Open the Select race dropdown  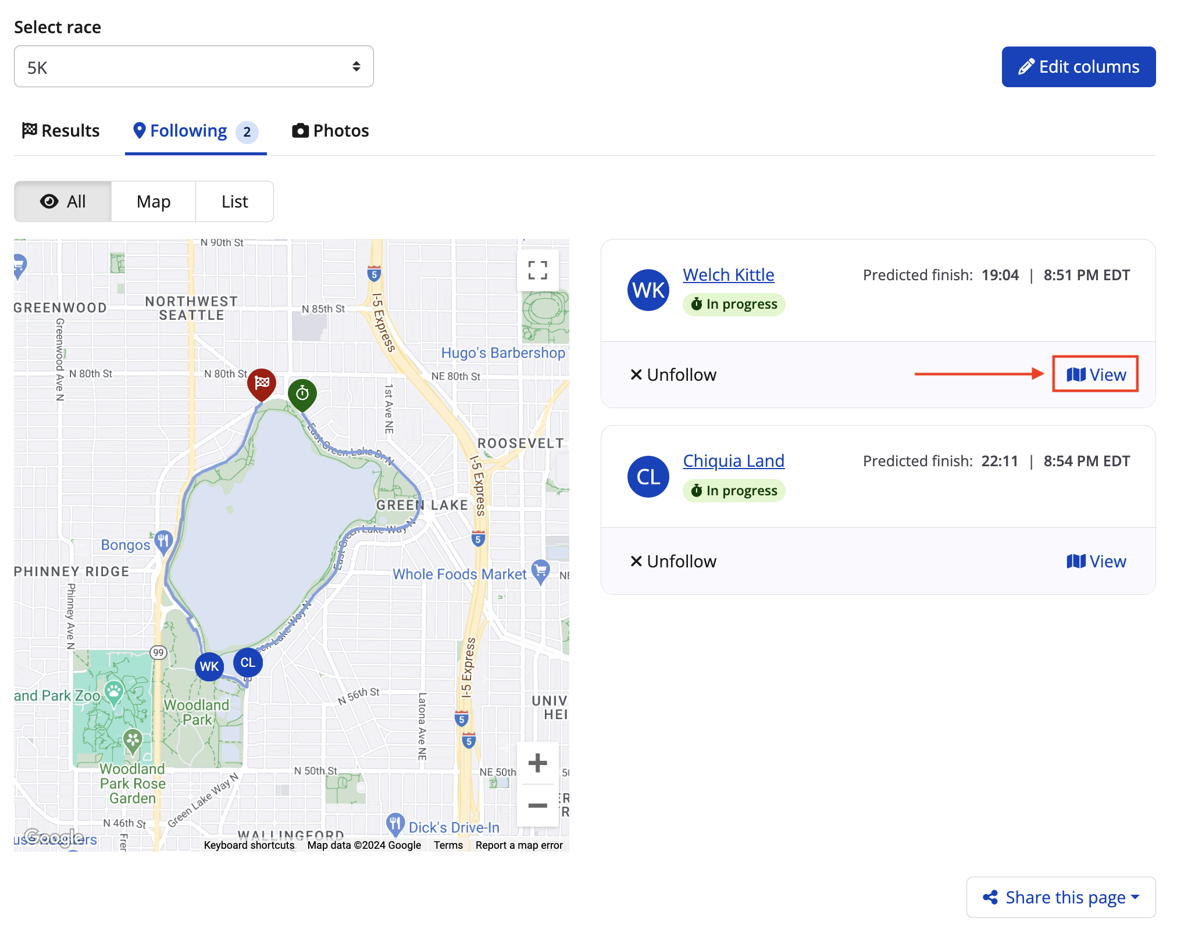194,67
